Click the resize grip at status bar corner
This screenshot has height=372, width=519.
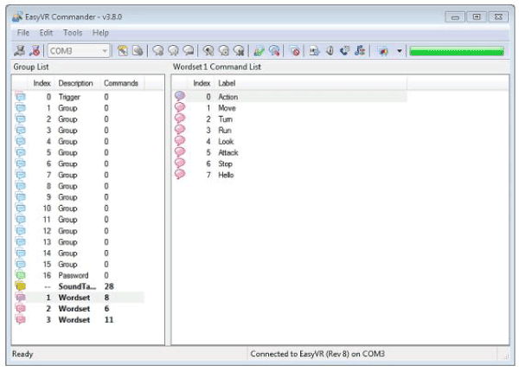pos(506,356)
